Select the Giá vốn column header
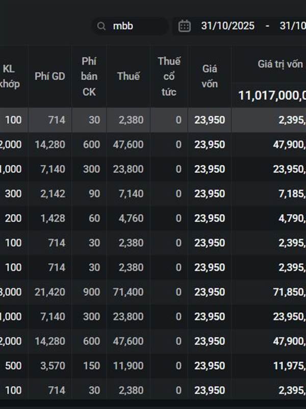306x409 pixels. (210, 77)
